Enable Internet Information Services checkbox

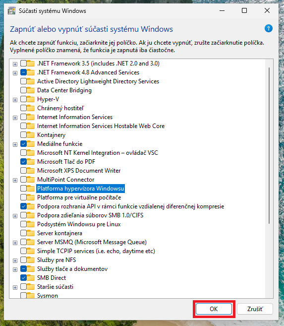pos(23,117)
